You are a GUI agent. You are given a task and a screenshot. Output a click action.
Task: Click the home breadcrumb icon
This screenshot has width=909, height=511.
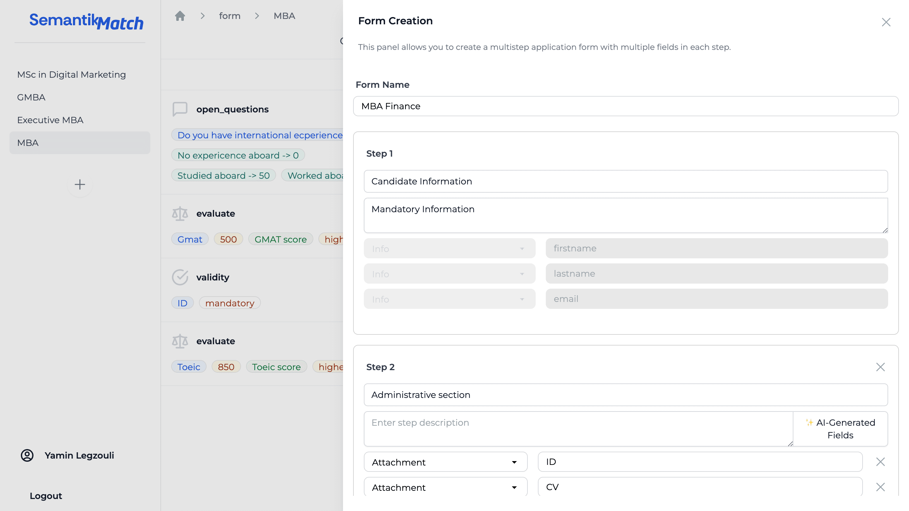[x=180, y=15]
